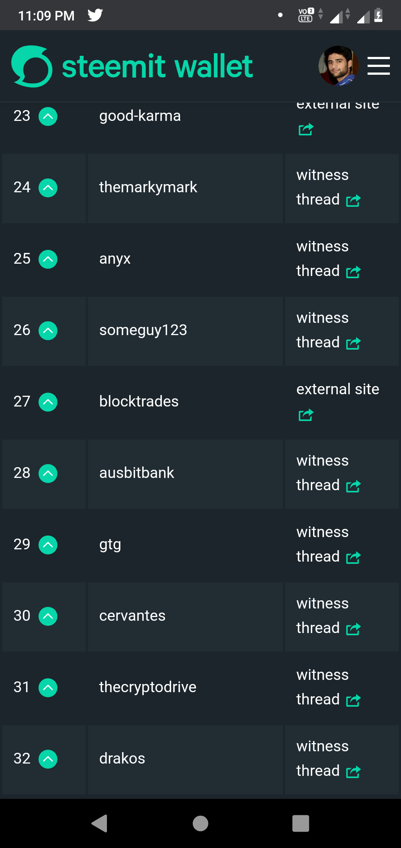This screenshot has height=848, width=401.
Task: Vote for witness thecryptodrive
Action: pyautogui.click(x=48, y=688)
